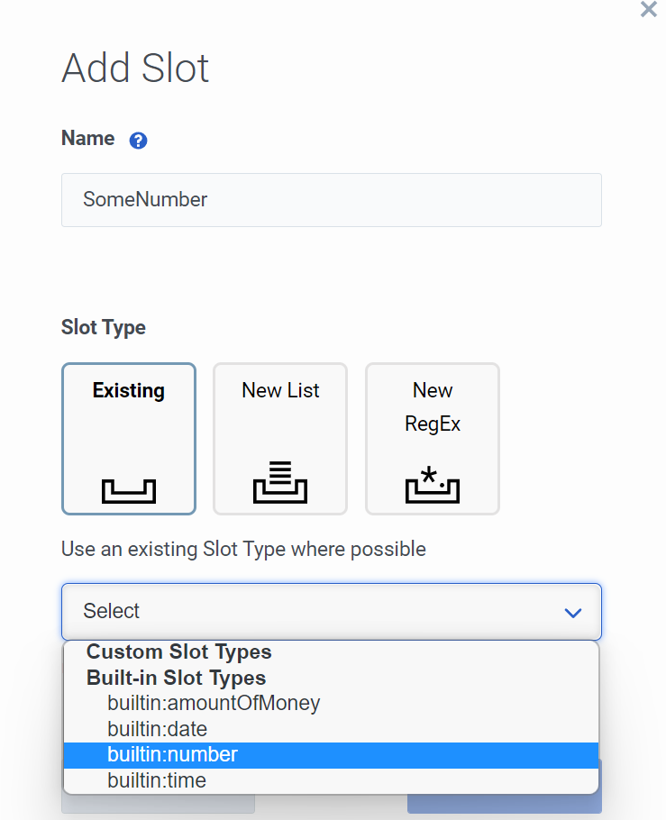666x820 pixels.
Task: Pick builtin:date from the list
Action: click(158, 729)
